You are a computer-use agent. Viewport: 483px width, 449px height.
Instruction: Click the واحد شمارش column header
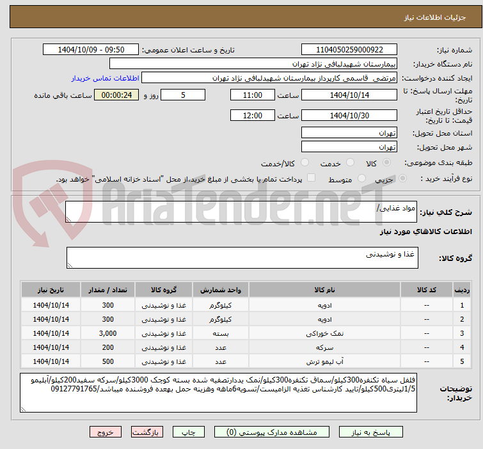(221, 290)
